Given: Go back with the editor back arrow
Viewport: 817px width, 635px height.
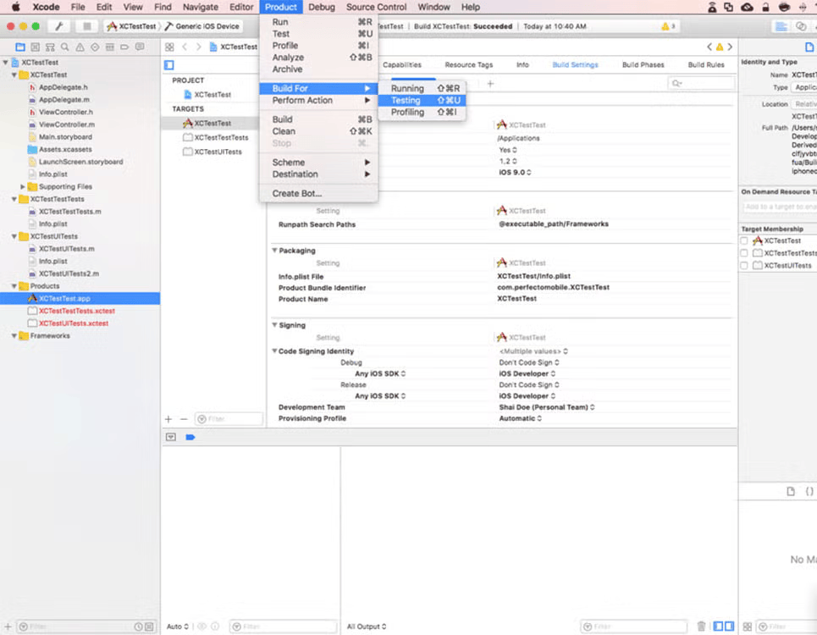Looking at the screenshot, I should coord(185,47).
